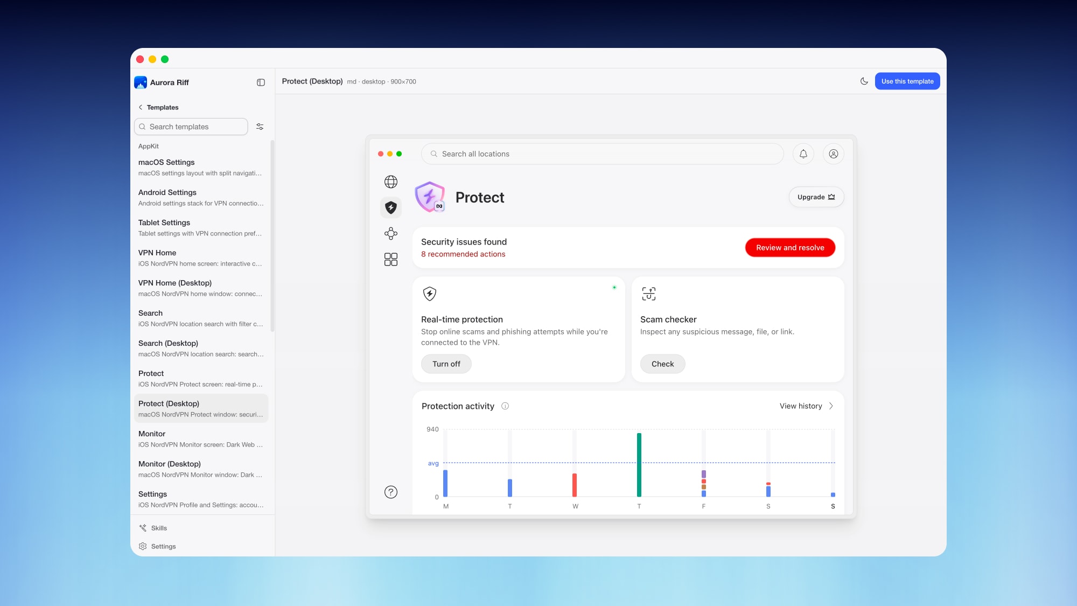The width and height of the screenshot is (1077, 606).
Task: Click the '8 recommended actions' text
Action: coord(463,254)
